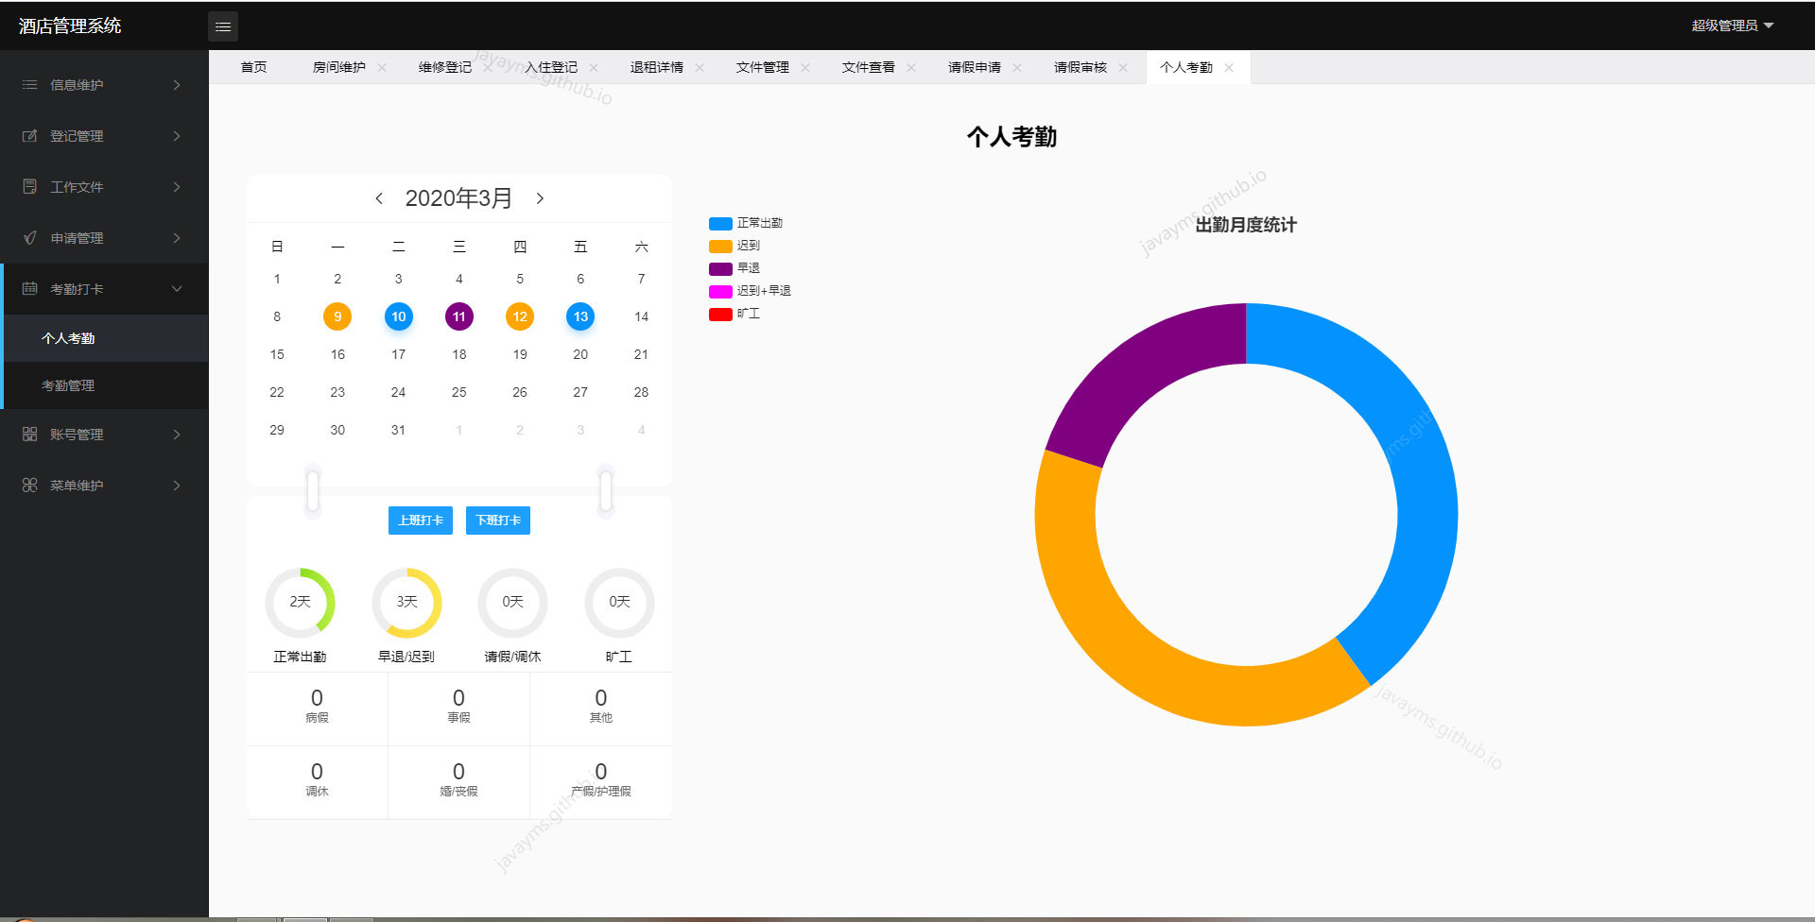Click the sidebar hamburger menu icon
The width and height of the screenshot is (1815, 922).
point(223,26)
